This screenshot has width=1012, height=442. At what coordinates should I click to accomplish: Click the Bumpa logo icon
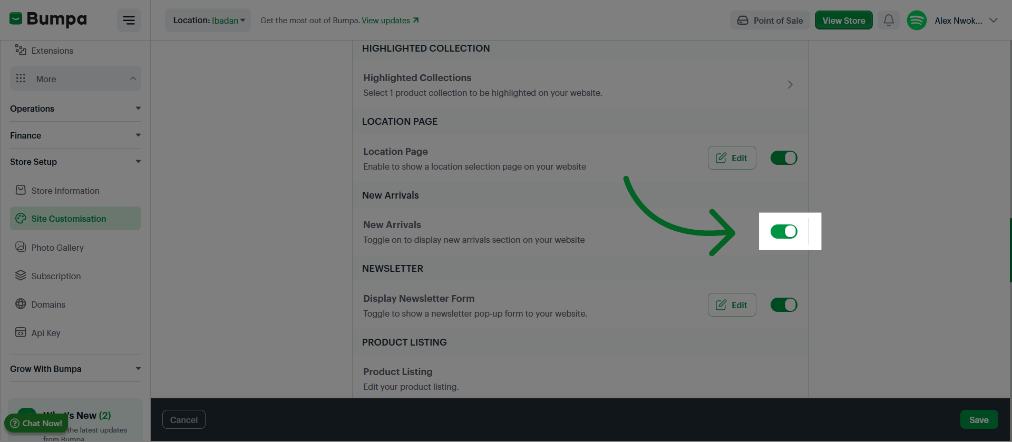tap(16, 19)
